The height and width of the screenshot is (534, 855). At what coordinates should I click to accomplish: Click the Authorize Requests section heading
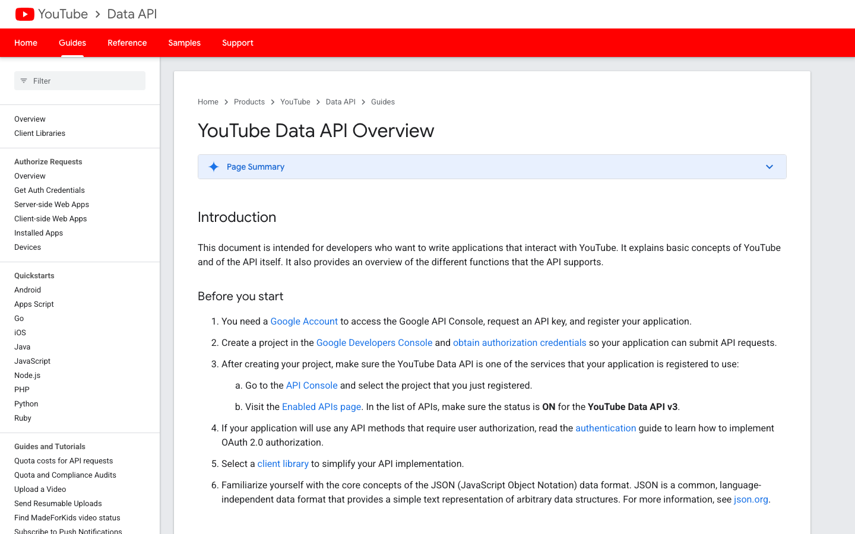pyautogui.click(x=48, y=162)
